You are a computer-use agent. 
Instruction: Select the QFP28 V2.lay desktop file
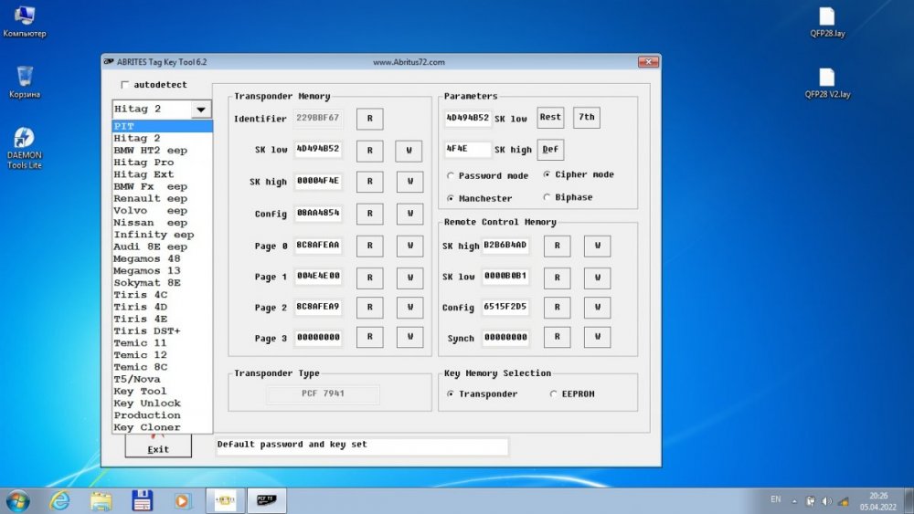826,78
